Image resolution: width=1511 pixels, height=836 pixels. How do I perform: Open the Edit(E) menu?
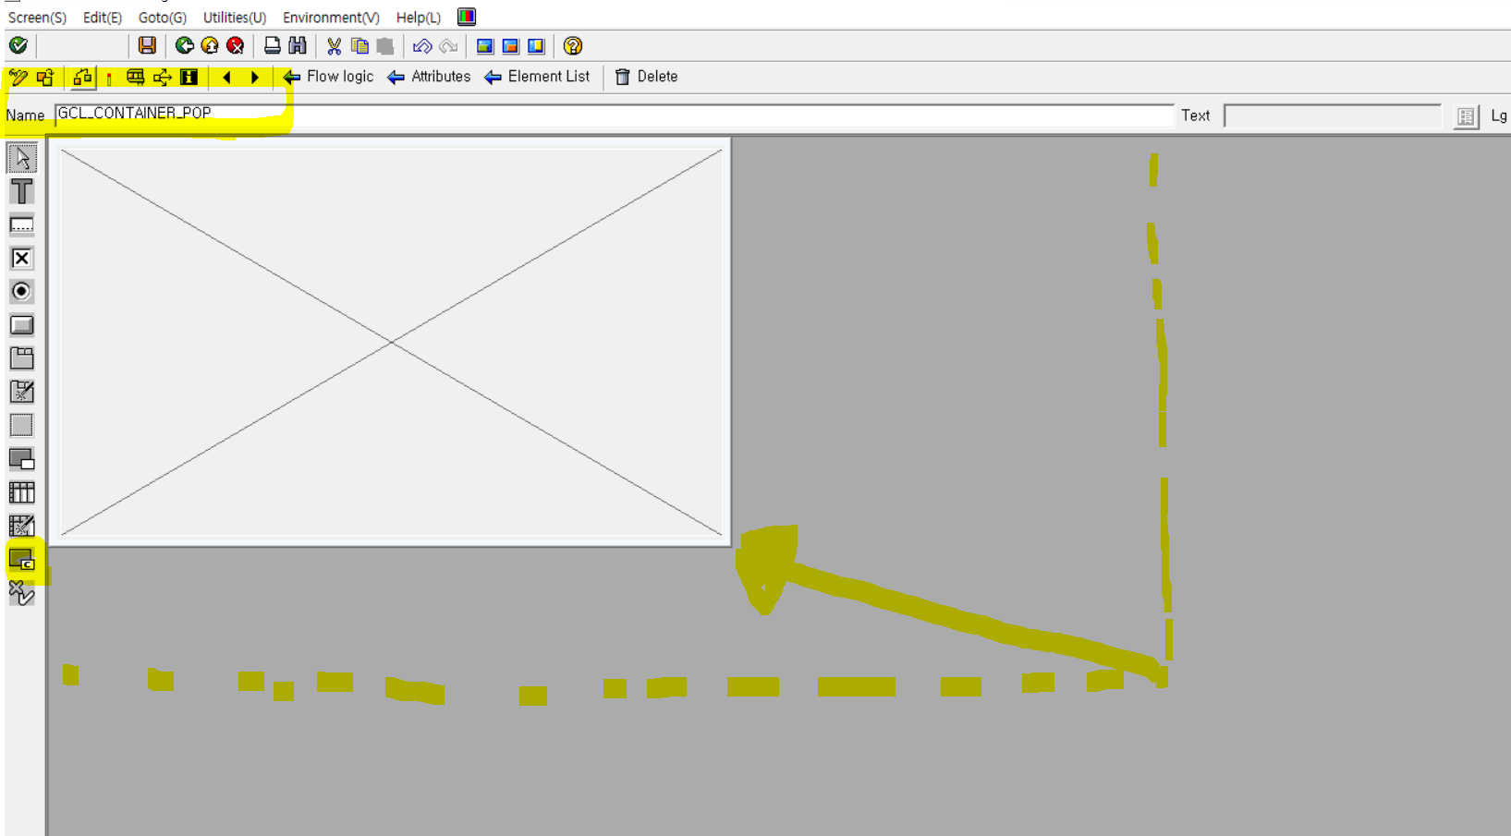102,18
